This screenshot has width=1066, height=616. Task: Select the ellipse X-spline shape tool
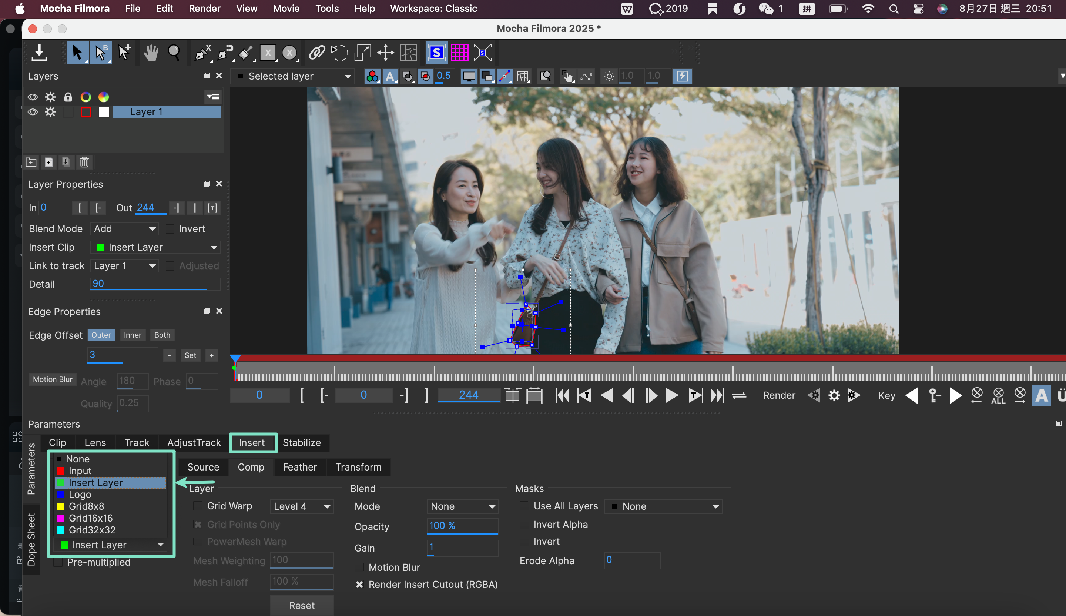click(x=290, y=53)
